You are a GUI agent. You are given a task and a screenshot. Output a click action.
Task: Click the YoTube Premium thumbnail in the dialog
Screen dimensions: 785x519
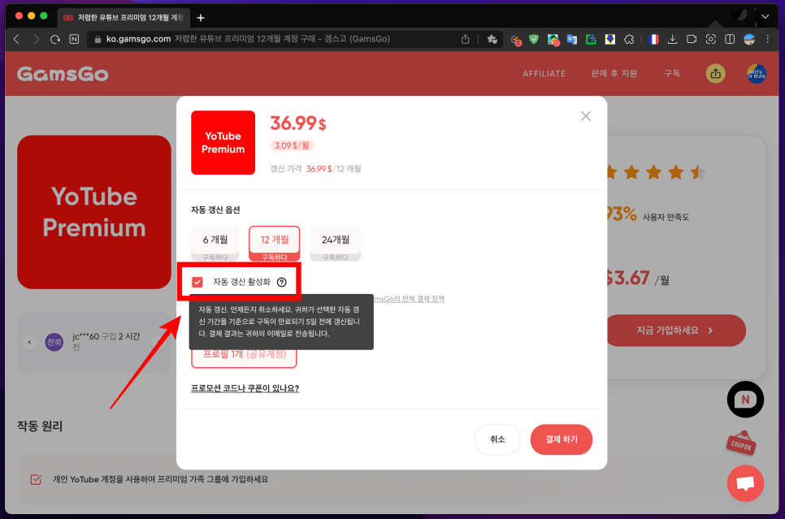tap(223, 143)
